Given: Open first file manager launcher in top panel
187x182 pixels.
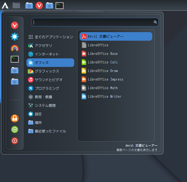Looking at the screenshot, I should (x=29, y=6).
